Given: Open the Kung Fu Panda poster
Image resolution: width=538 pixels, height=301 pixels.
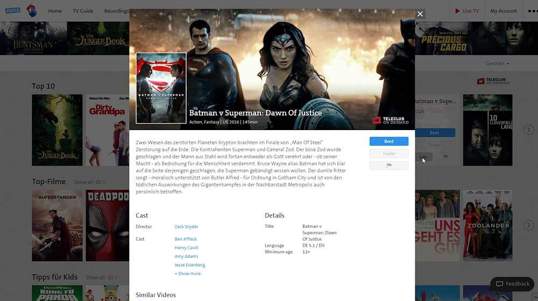Looking at the screenshot, I should (58, 293).
